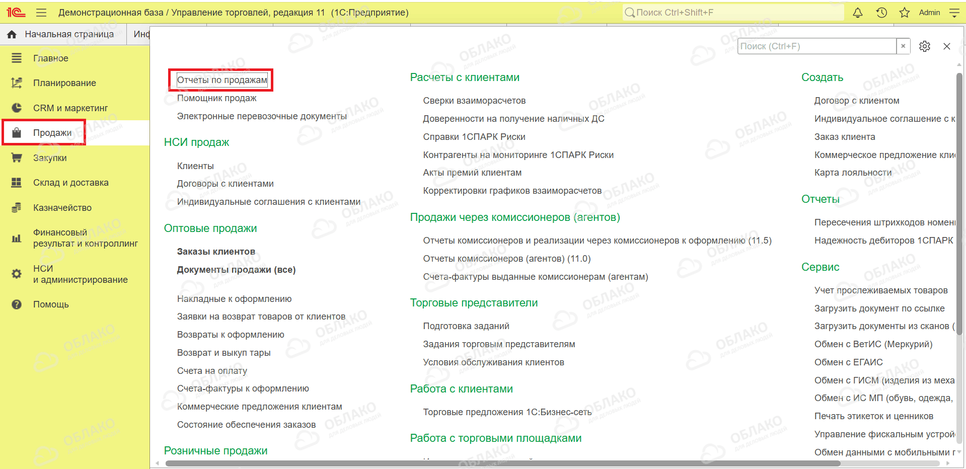Click the home icon of Начальная страница
The image size is (966, 469).
click(12, 34)
